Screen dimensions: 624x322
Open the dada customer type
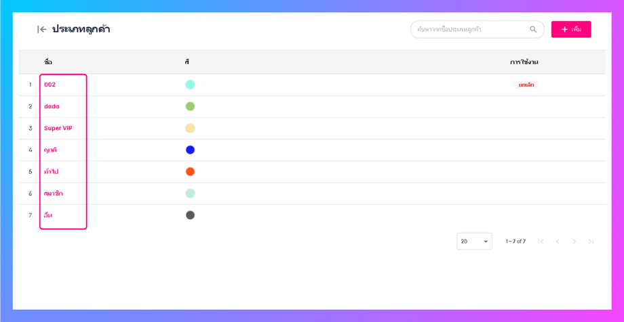tap(52, 107)
